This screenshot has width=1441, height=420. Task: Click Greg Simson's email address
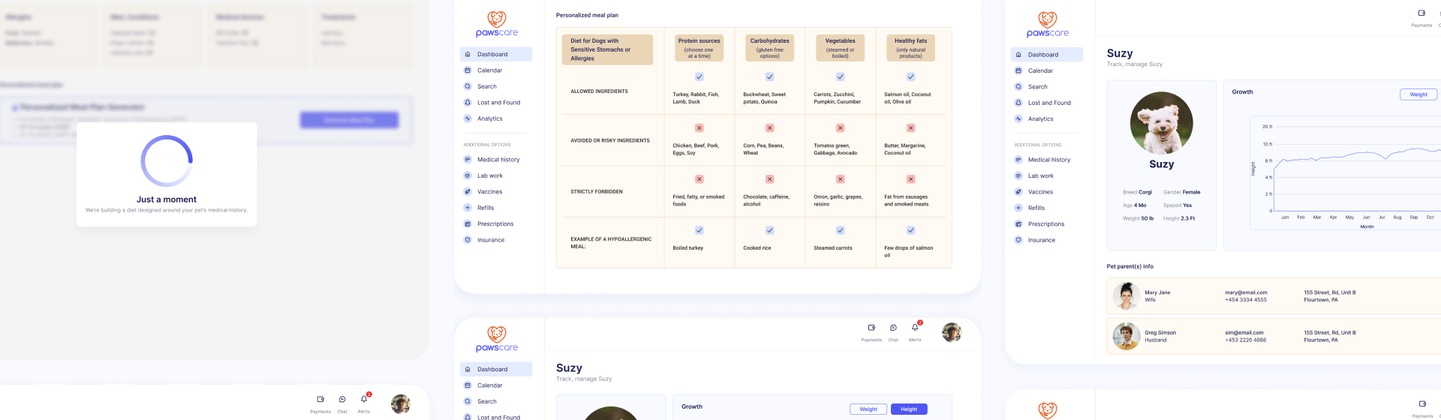[x=1244, y=333]
